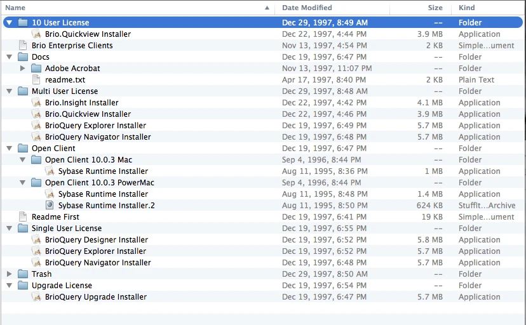Screen dimensions: 526x325
Task: Collapse the 10 User License folder
Action: [10, 22]
